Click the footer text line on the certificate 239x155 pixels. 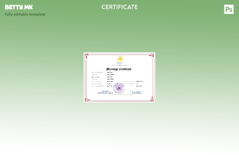pos(119,95)
